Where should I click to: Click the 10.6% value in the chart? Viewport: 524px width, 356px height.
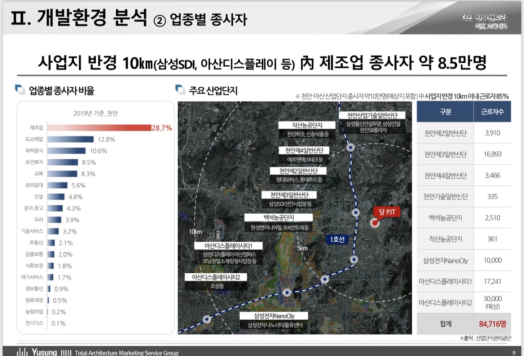[98, 151]
